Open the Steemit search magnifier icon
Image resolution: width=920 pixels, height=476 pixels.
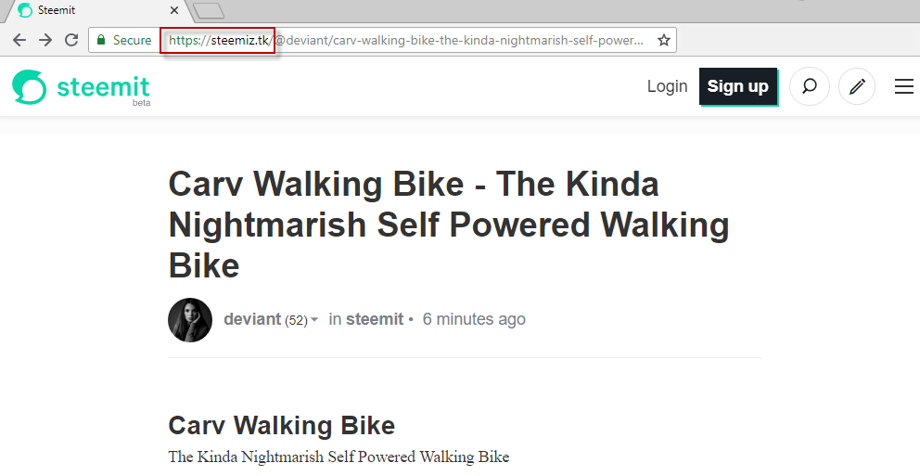pyautogui.click(x=809, y=86)
